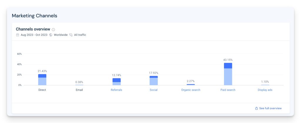Click the All traffic filter text
This screenshot has height=123, width=301.
[80, 35]
